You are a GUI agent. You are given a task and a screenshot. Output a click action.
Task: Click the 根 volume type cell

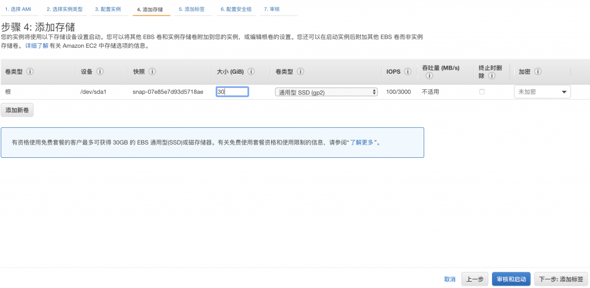[x=8, y=92]
